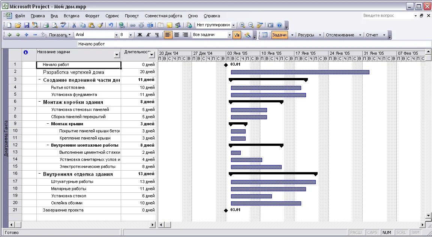The image size is (432, 237).
Task: Assign resources with the people icon
Action: coord(178,25)
